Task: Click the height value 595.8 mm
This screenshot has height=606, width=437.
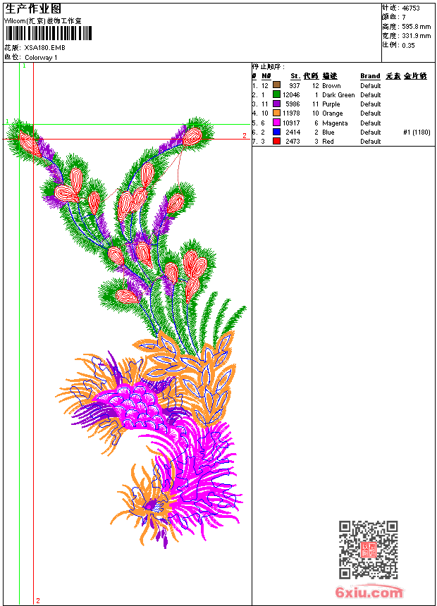Action: [x=416, y=26]
